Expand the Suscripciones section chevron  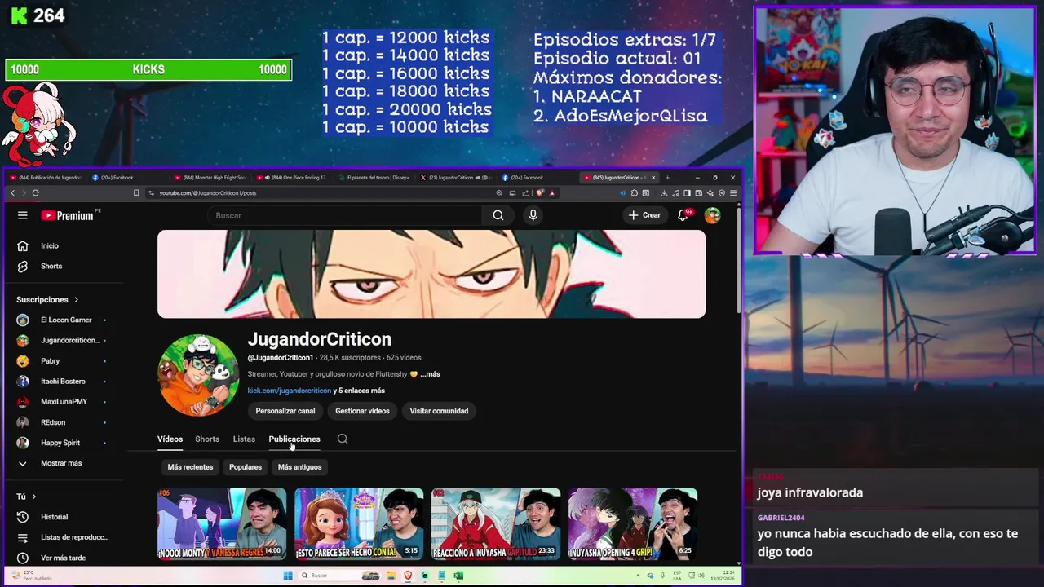[77, 300]
